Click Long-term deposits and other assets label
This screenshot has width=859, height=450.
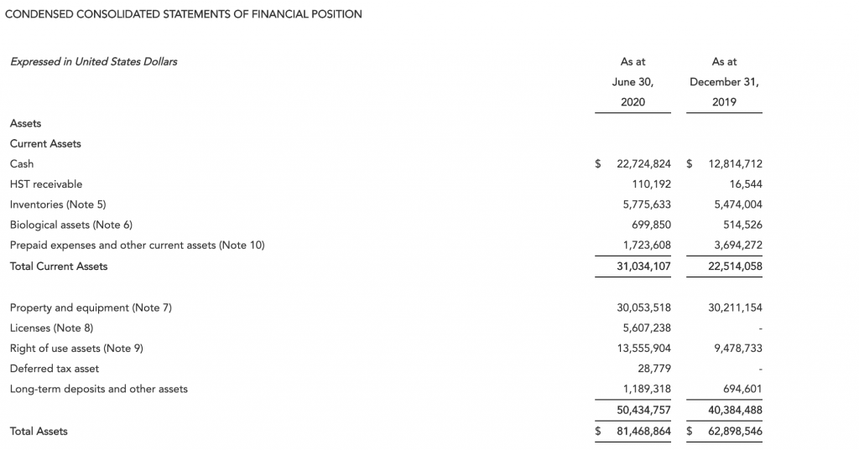[99, 389]
